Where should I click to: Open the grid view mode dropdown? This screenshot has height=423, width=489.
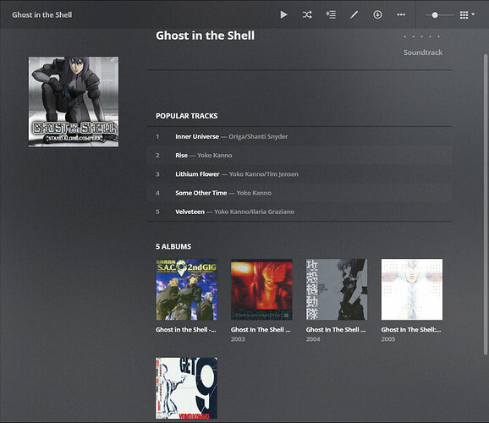467,14
